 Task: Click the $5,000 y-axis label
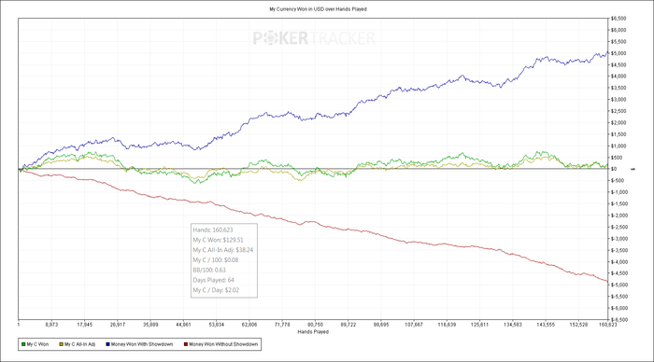(618, 53)
